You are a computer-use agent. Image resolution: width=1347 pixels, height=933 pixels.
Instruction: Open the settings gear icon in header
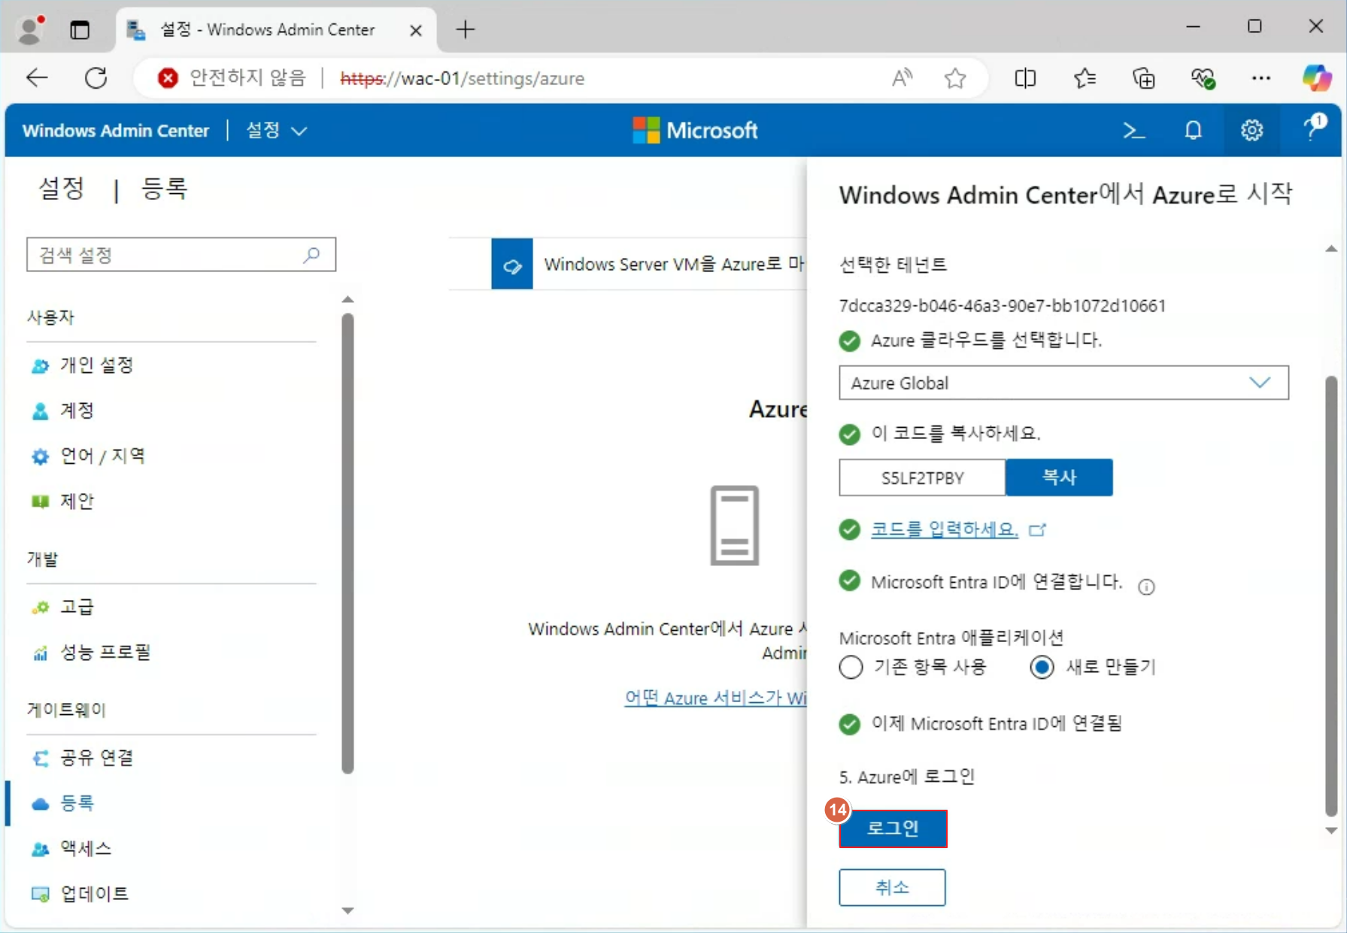point(1251,131)
